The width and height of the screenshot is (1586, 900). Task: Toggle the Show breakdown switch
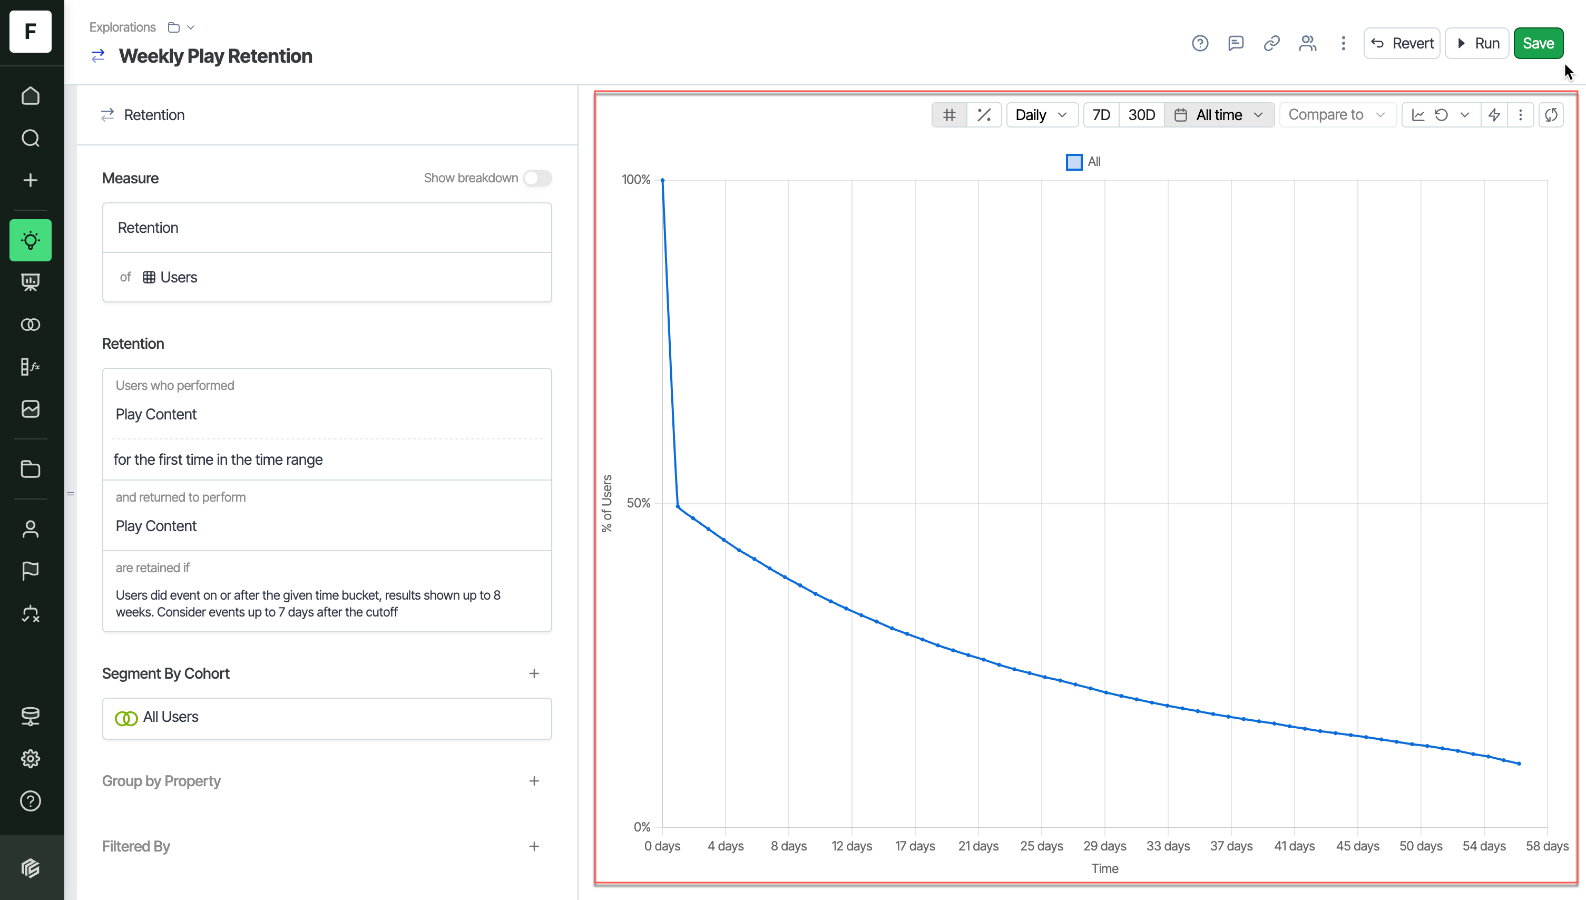point(536,178)
